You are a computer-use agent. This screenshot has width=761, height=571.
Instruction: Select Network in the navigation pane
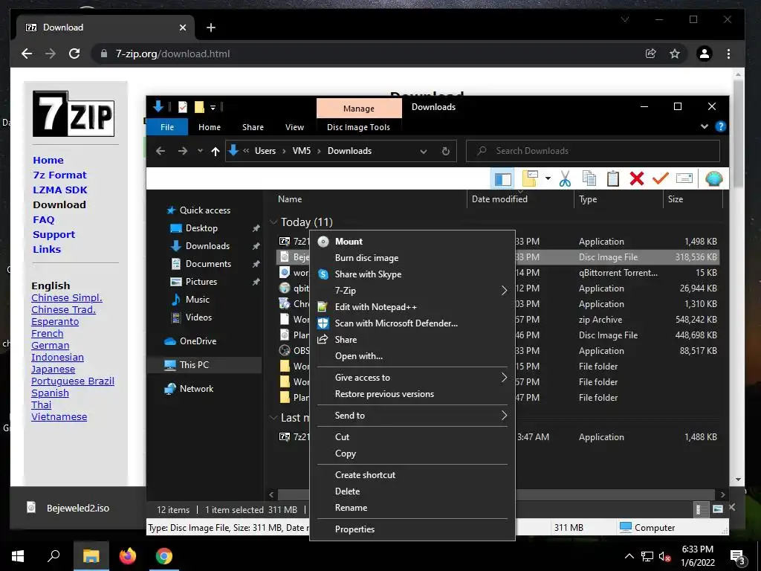pos(196,388)
